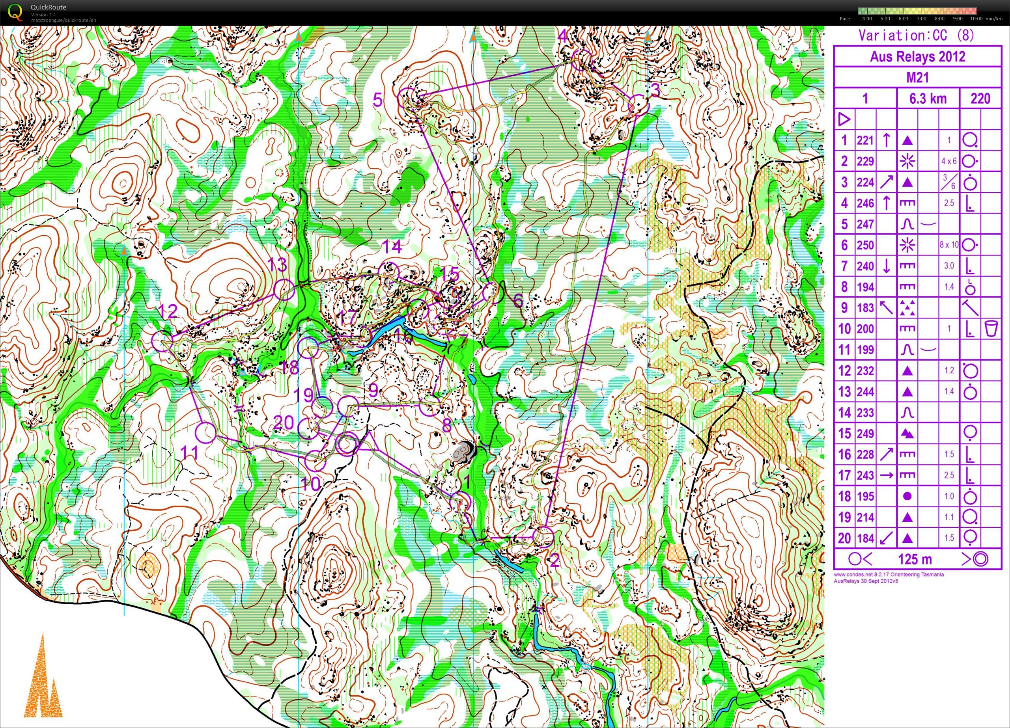Screen dimensions: 1010x728
Task: Click the QuickRoute Q logo icon
Action: click(x=15, y=12)
